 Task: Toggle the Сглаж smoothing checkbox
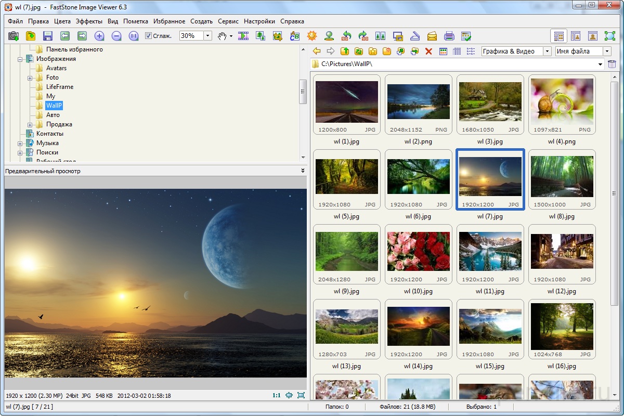pyautogui.click(x=150, y=36)
